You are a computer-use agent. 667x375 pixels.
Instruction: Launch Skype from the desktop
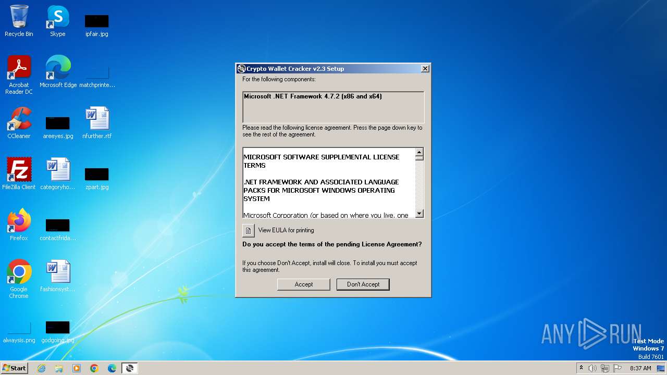tap(58, 21)
